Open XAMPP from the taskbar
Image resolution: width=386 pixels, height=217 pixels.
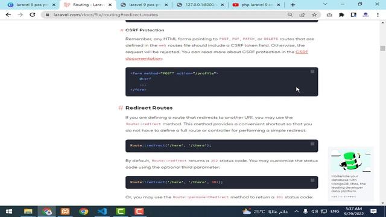click(x=65, y=212)
